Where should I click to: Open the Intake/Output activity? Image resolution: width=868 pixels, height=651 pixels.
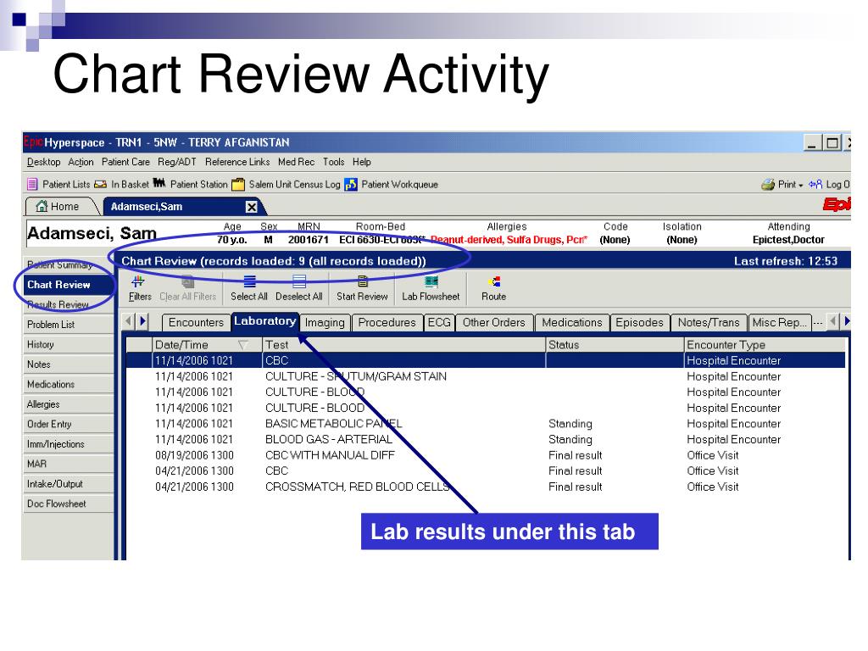tap(68, 484)
